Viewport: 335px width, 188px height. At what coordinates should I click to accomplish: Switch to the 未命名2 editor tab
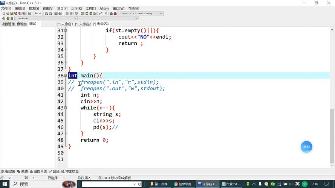[83, 24]
